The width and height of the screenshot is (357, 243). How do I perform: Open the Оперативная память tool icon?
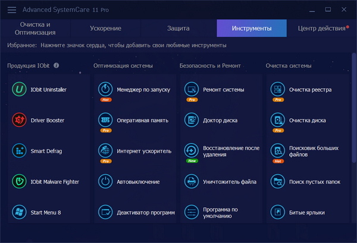(105, 120)
